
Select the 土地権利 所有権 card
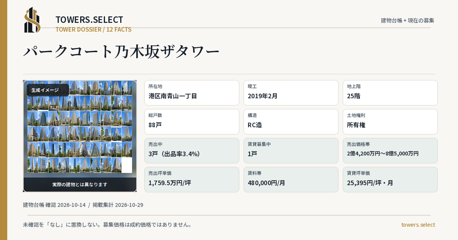(x=390, y=122)
